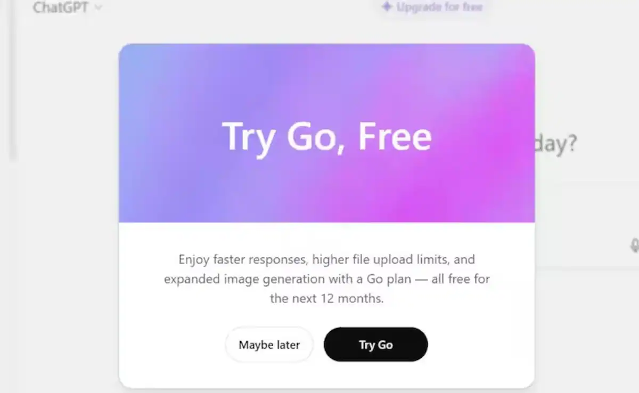Click white space below dialog buttons
This screenshot has width=639, height=393.
[x=326, y=374]
